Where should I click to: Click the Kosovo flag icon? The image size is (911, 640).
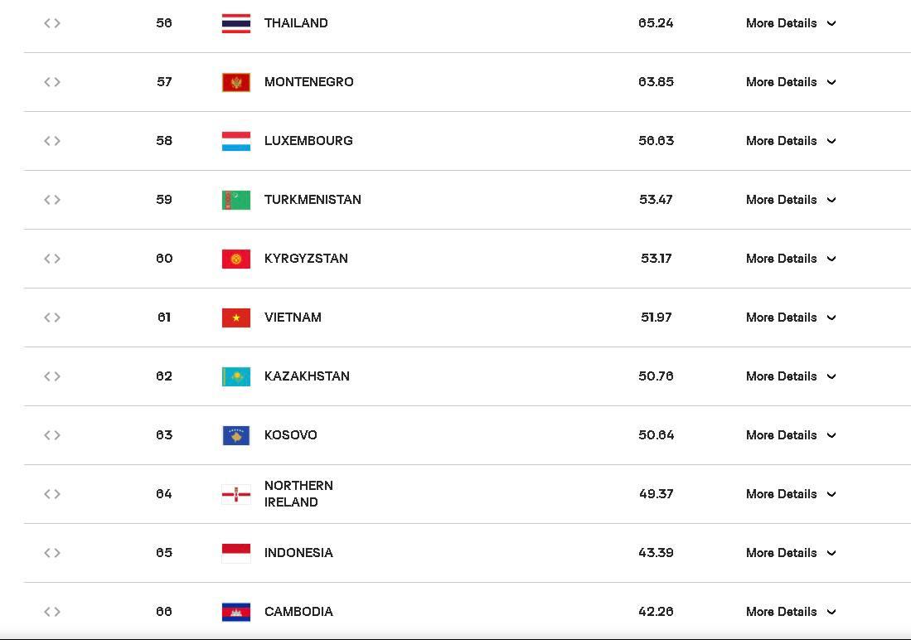(236, 435)
